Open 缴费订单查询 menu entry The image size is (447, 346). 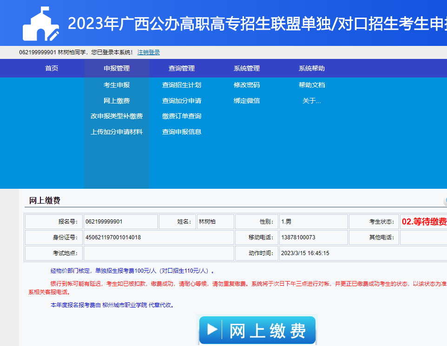tap(182, 116)
